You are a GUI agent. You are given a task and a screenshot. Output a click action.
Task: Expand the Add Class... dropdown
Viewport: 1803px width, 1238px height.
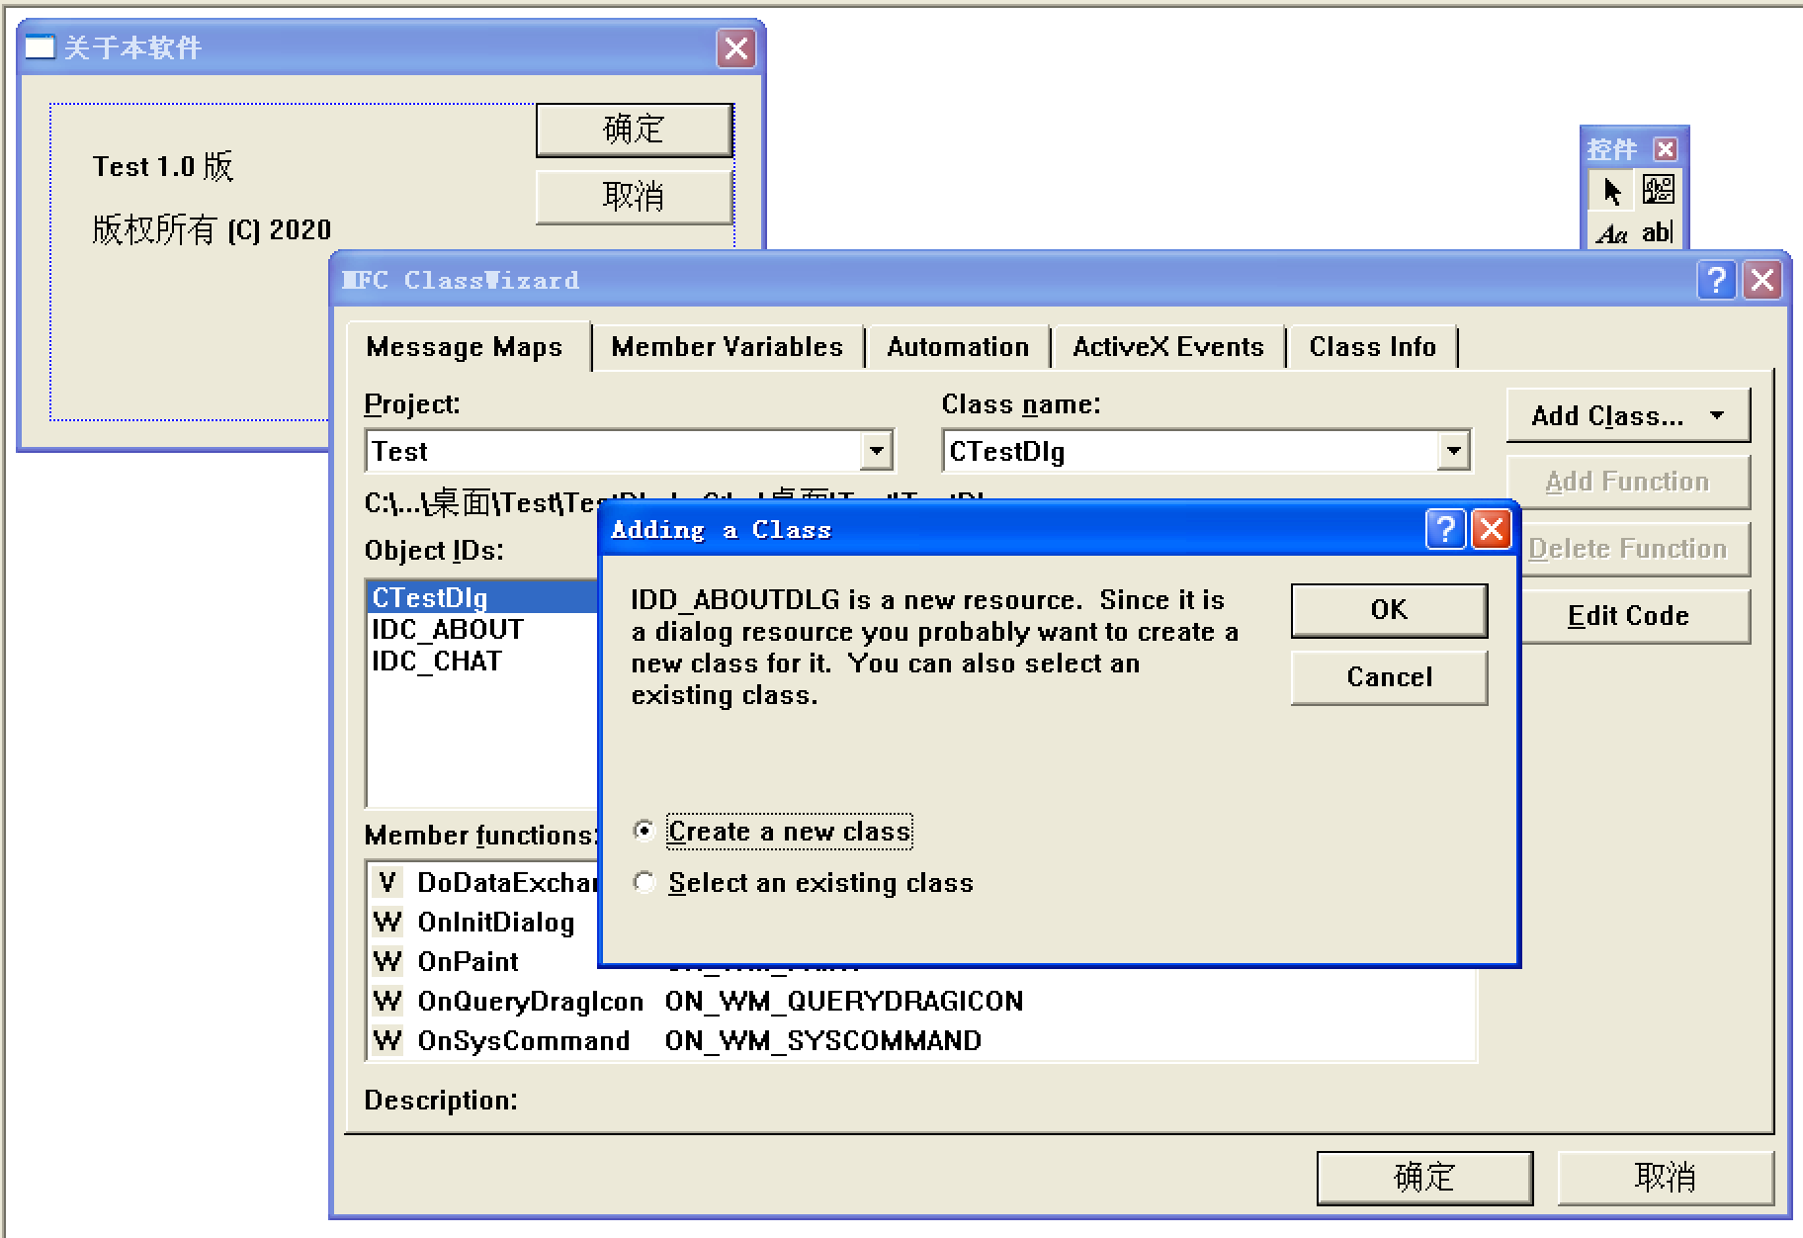point(1717,414)
